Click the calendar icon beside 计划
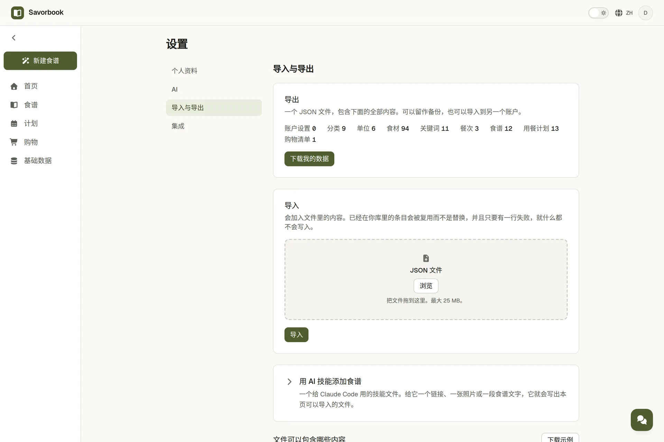664x442 pixels. (x=14, y=124)
